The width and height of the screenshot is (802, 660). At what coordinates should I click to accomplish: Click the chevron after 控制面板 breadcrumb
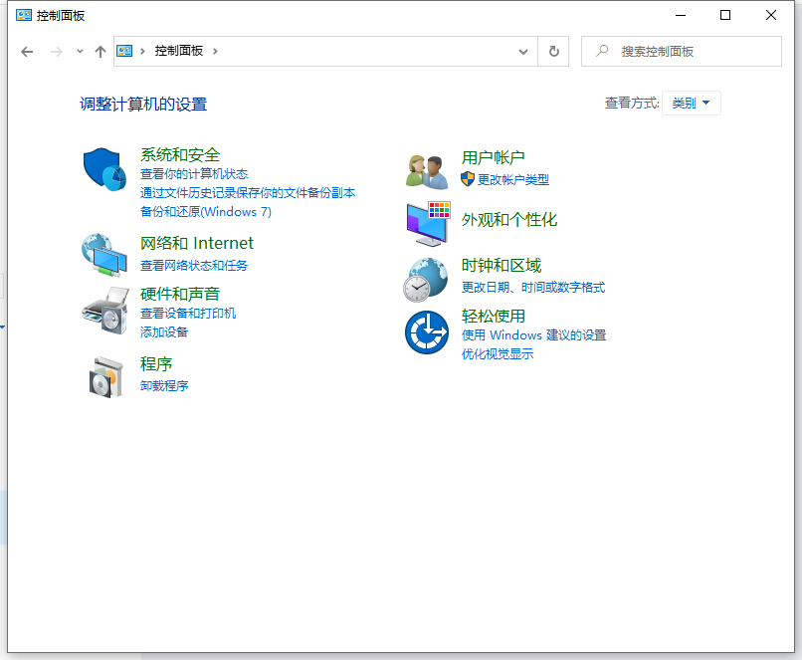216,51
